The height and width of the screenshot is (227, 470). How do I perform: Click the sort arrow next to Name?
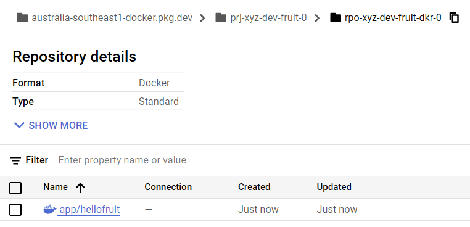(80, 188)
